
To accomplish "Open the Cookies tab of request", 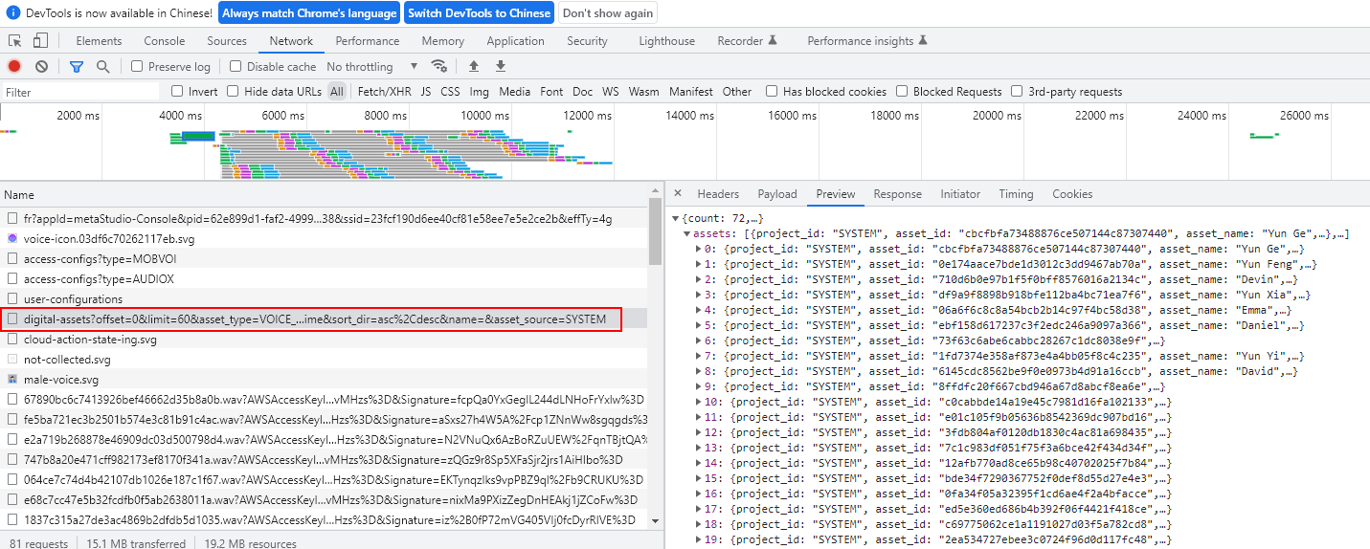I will [x=1072, y=193].
